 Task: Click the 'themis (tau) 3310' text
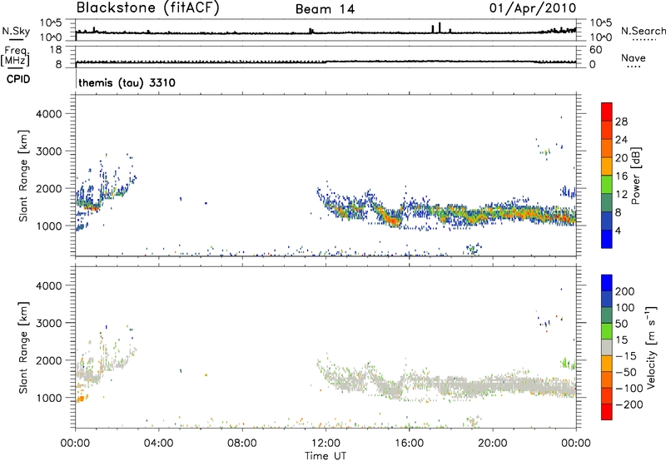pos(127,82)
